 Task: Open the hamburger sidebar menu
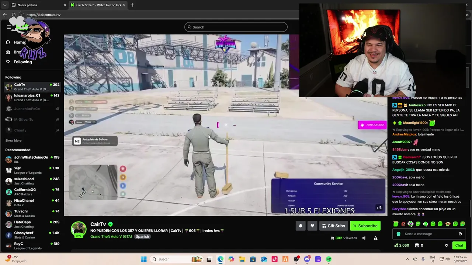pos(9,27)
